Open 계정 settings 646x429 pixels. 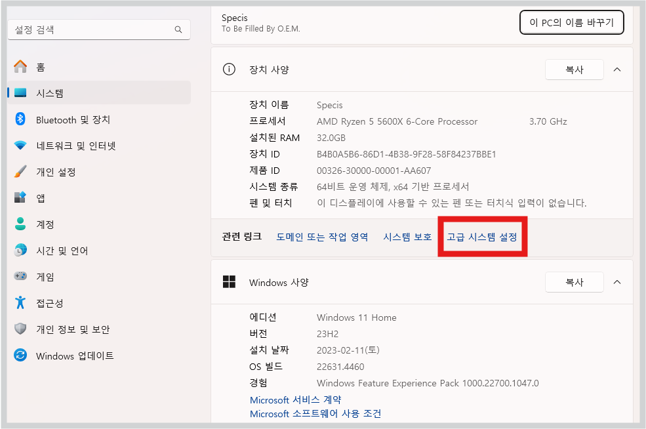click(99, 224)
